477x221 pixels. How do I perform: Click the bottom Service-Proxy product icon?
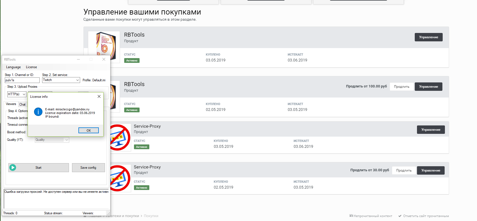pos(120,178)
